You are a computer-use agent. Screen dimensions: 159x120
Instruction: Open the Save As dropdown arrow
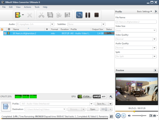pyautogui.click(x=111, y=104)
